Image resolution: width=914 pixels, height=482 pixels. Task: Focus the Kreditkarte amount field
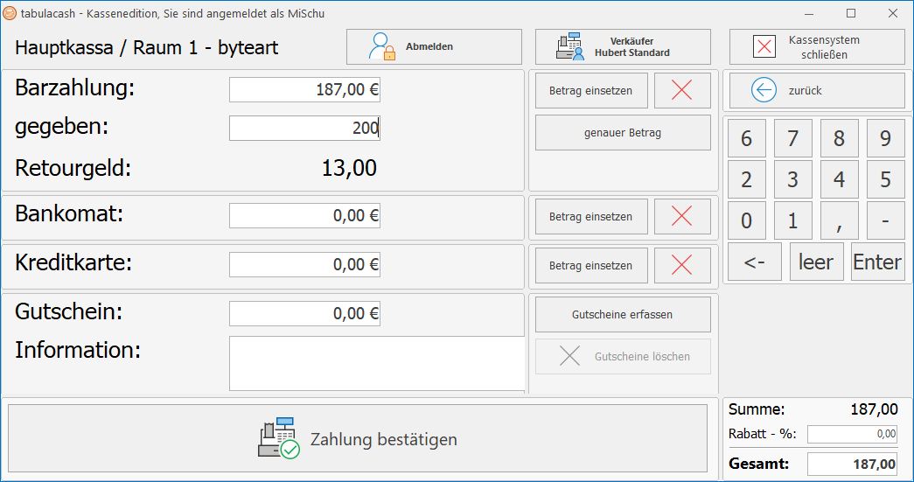(304, 264)
